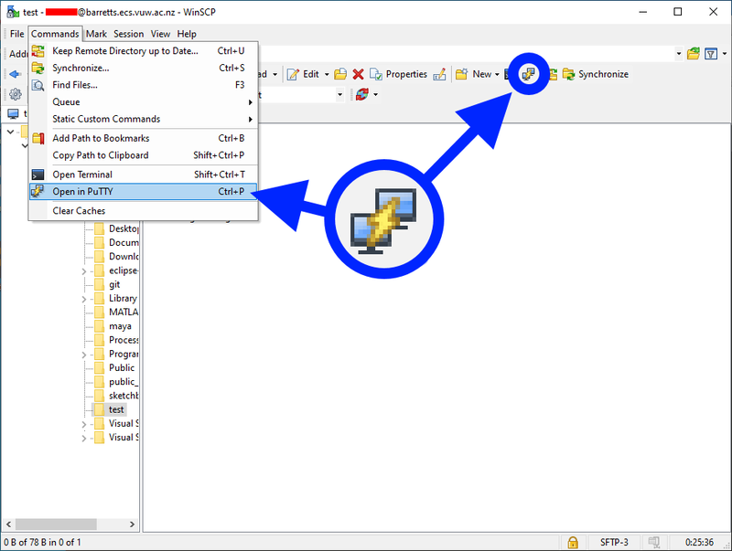Expand the Library folder node
This screenshot has height=551, width=732.
tap(84, 299)
